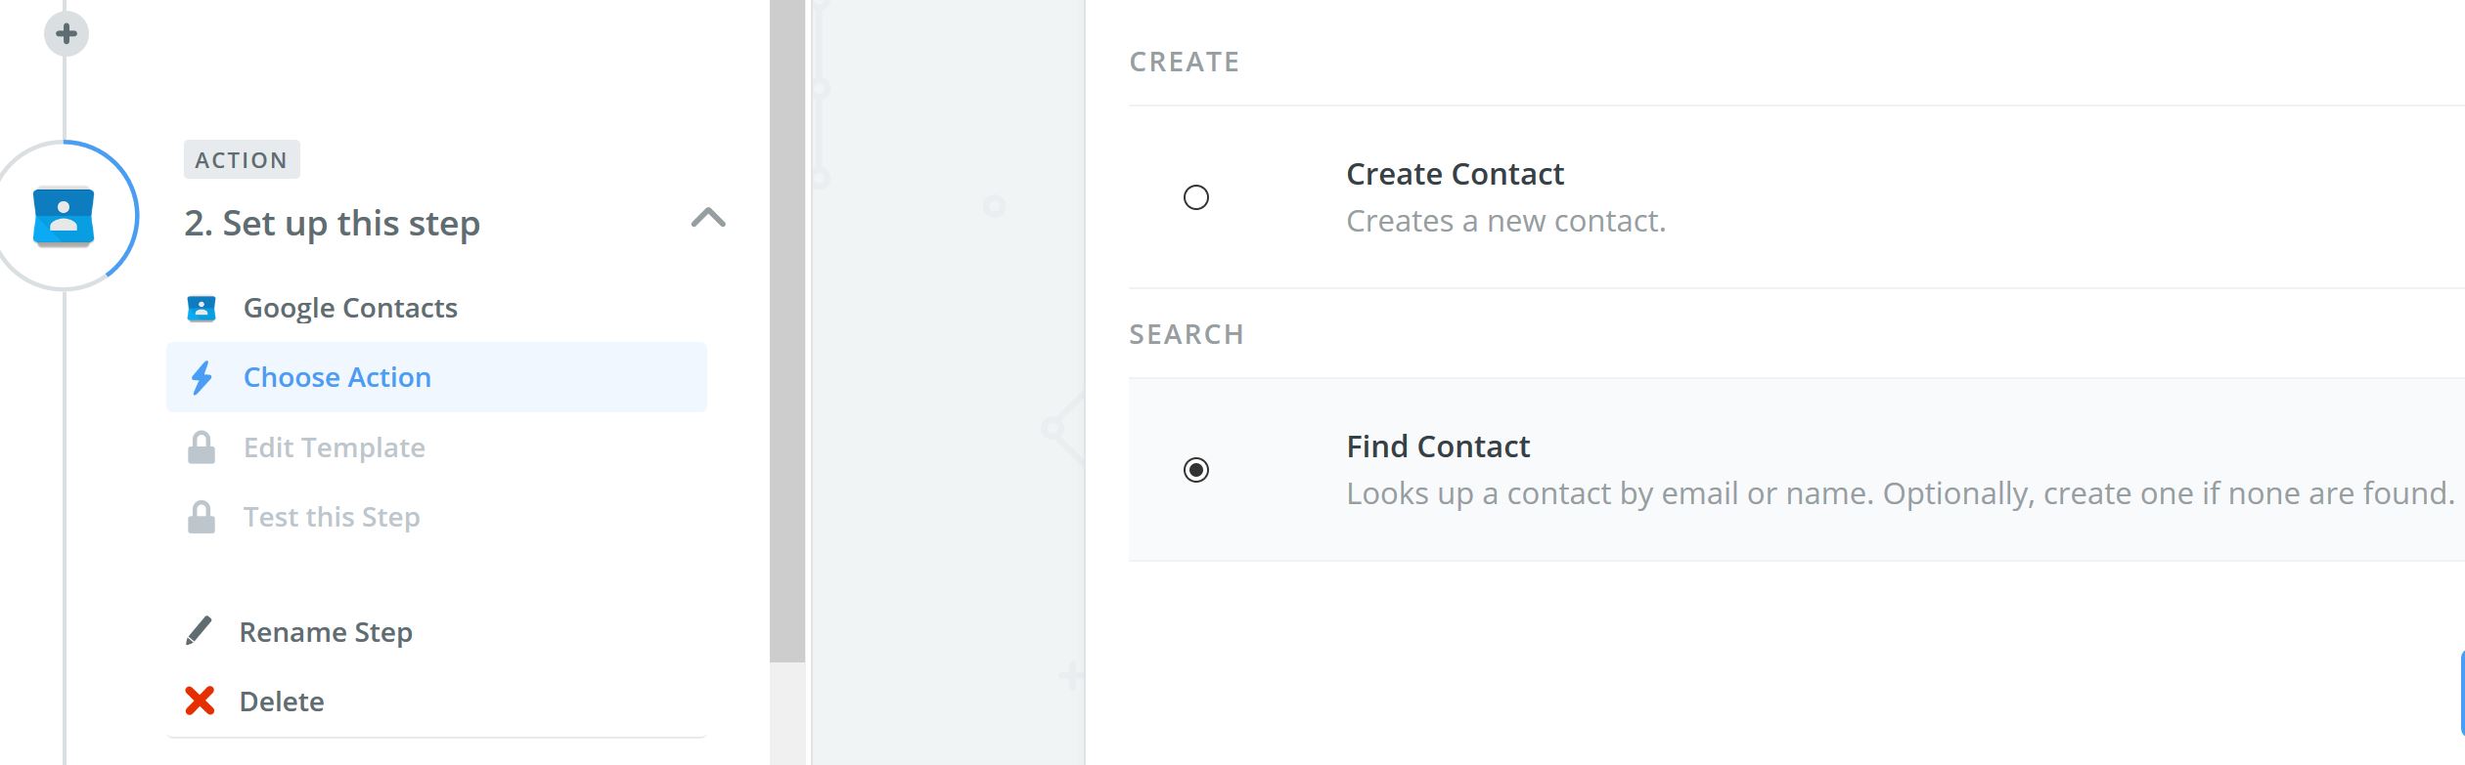The width and height of the screenshot is (2465, 765).
Task: Click the Rename Step link
Action: [326, 632]
